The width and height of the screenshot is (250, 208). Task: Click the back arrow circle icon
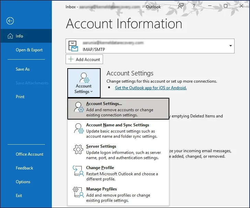(x=10, y=21)
